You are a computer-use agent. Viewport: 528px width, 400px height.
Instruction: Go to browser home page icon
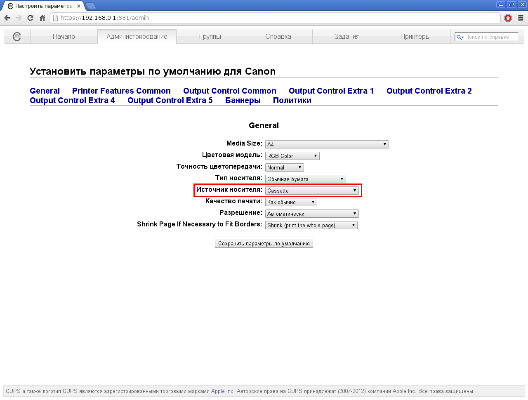tap(42, 18)
